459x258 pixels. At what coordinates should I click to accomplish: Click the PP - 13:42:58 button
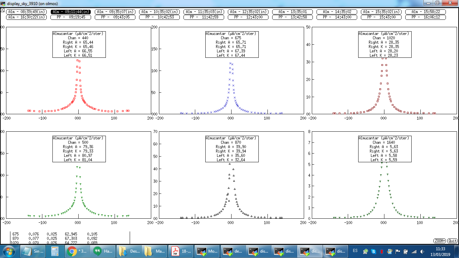pos(292,17)
